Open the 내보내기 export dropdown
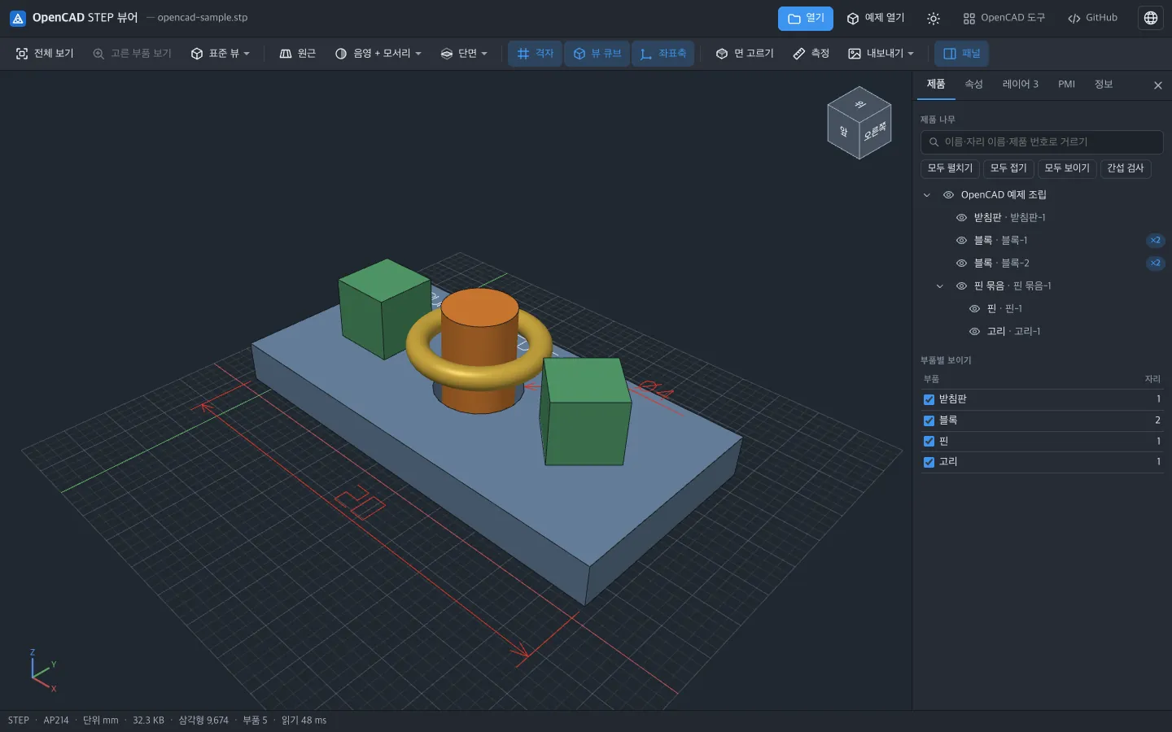 click(x=881, y=54)
